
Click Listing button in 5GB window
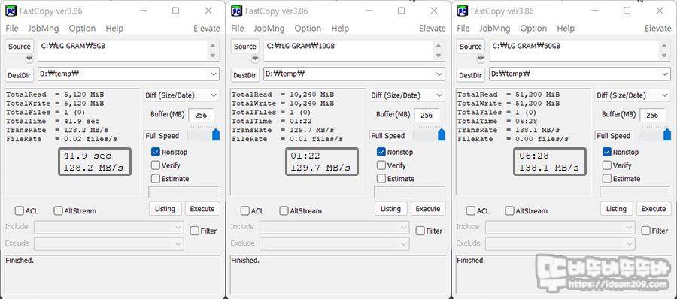coord(165,209)
